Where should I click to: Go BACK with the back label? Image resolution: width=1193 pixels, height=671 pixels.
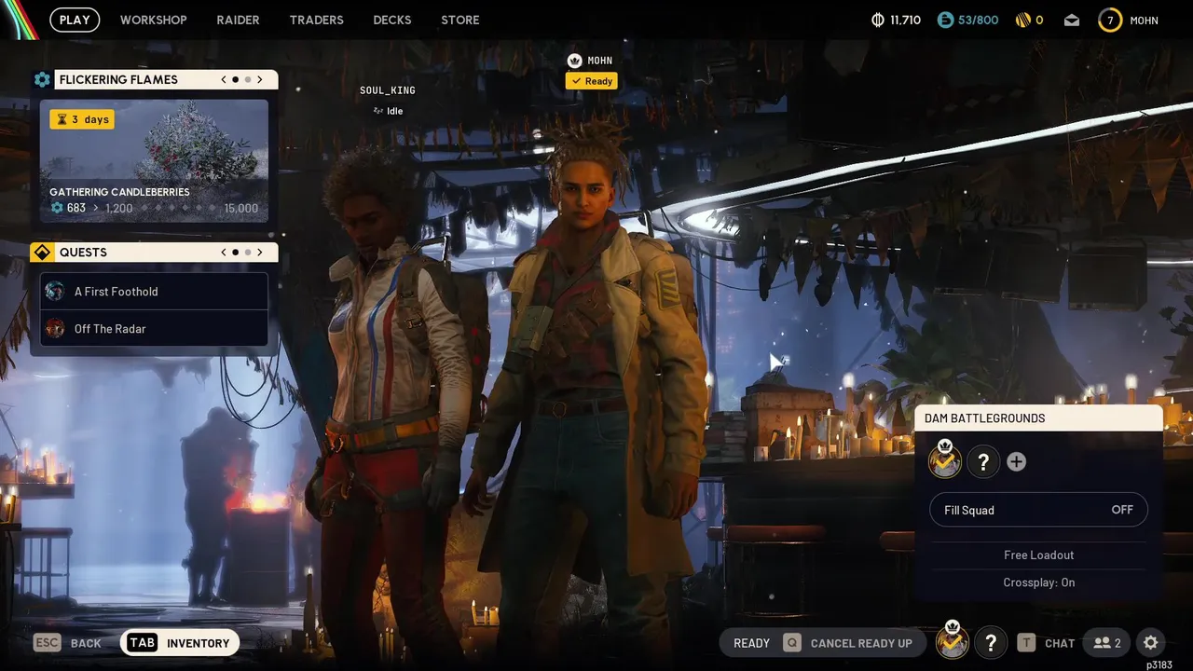86,643
